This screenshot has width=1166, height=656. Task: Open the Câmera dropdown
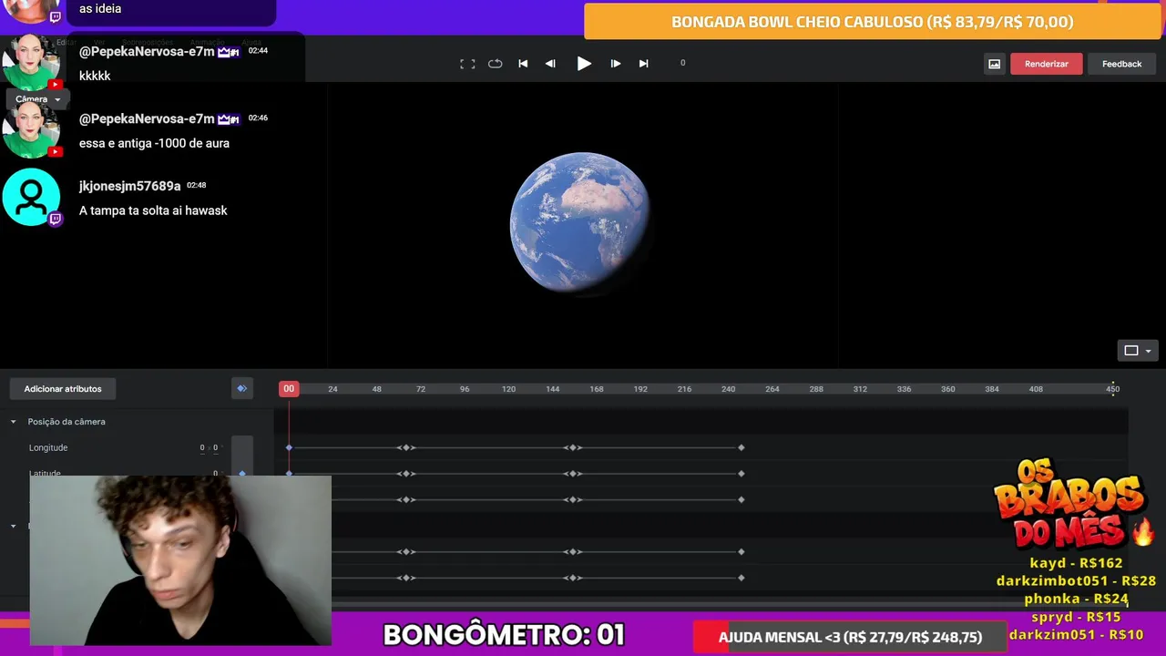(x=37, y=98)
